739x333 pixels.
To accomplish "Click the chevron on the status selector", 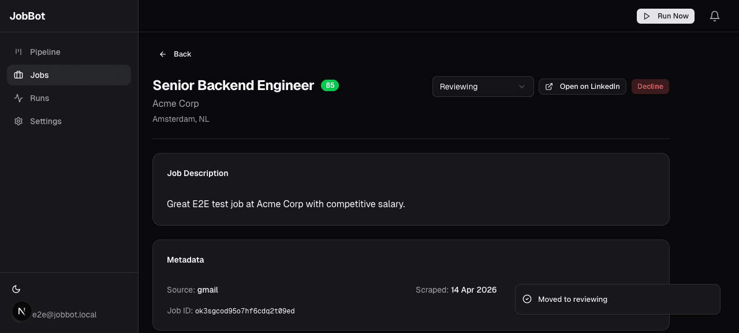I will [522, 87].
